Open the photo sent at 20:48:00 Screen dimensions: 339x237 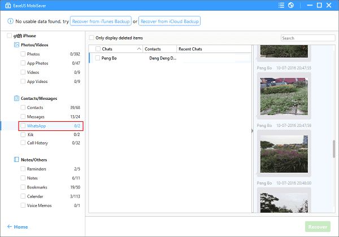[x=284, y=203]
